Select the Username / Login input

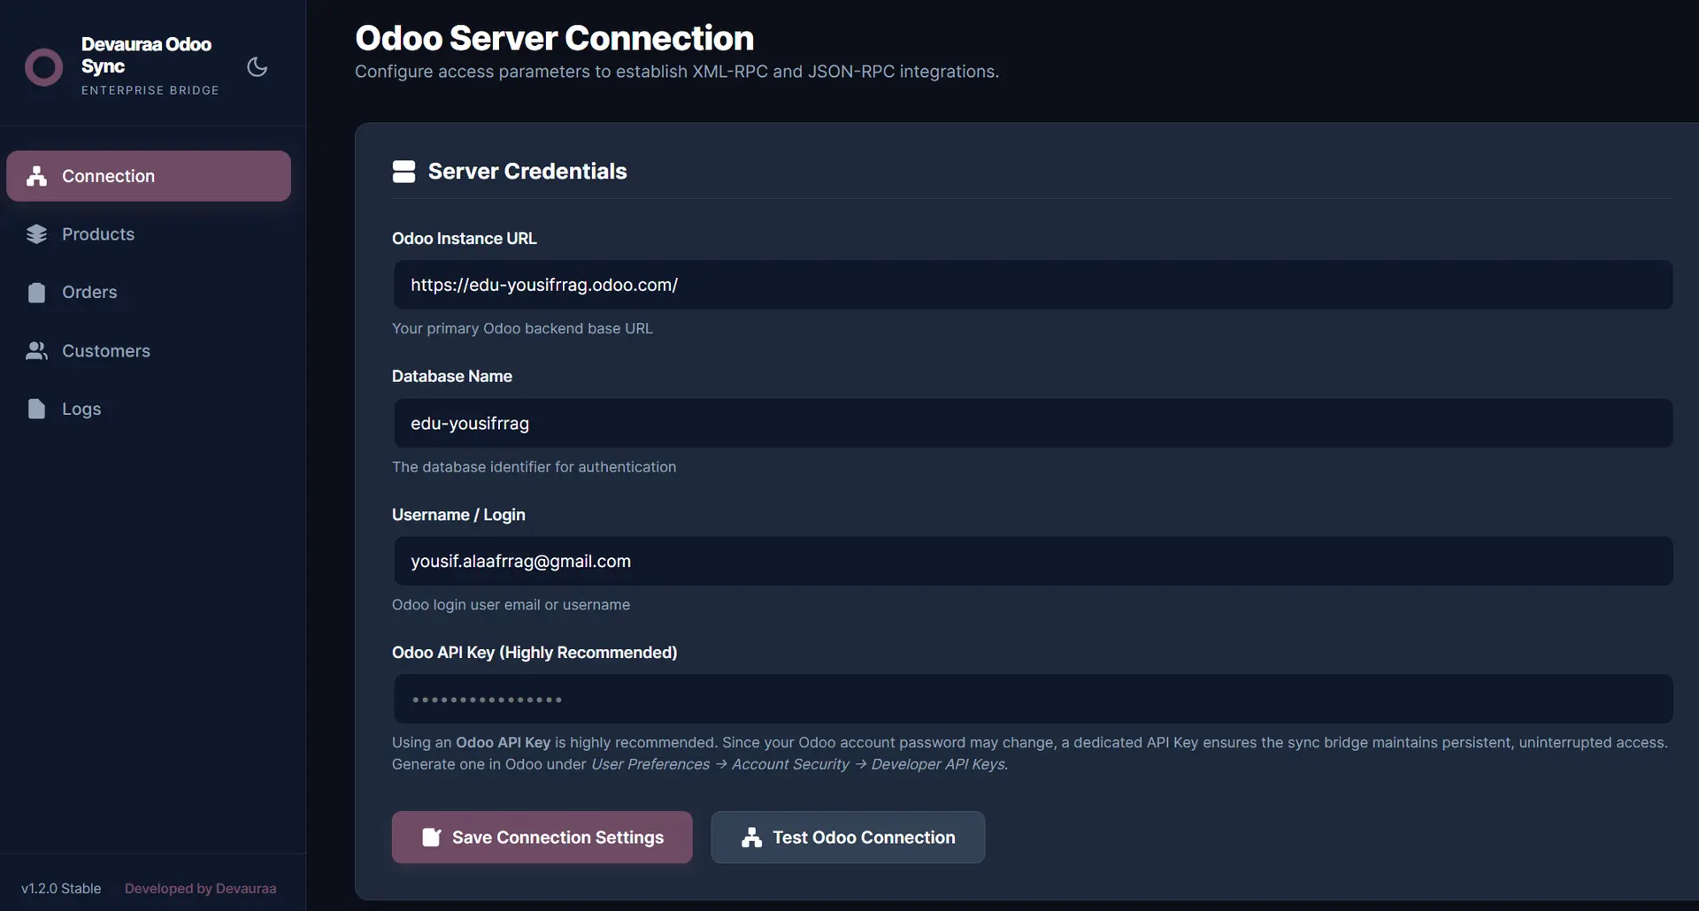1033,561
